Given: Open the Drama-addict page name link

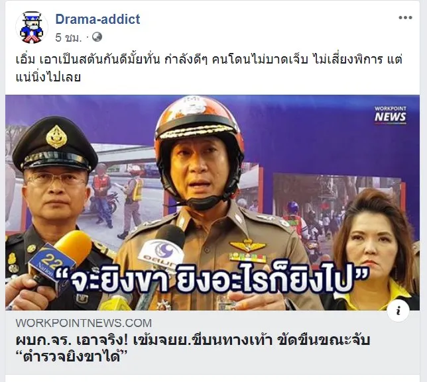Looking at the screenshot, I should click(97, 19).
